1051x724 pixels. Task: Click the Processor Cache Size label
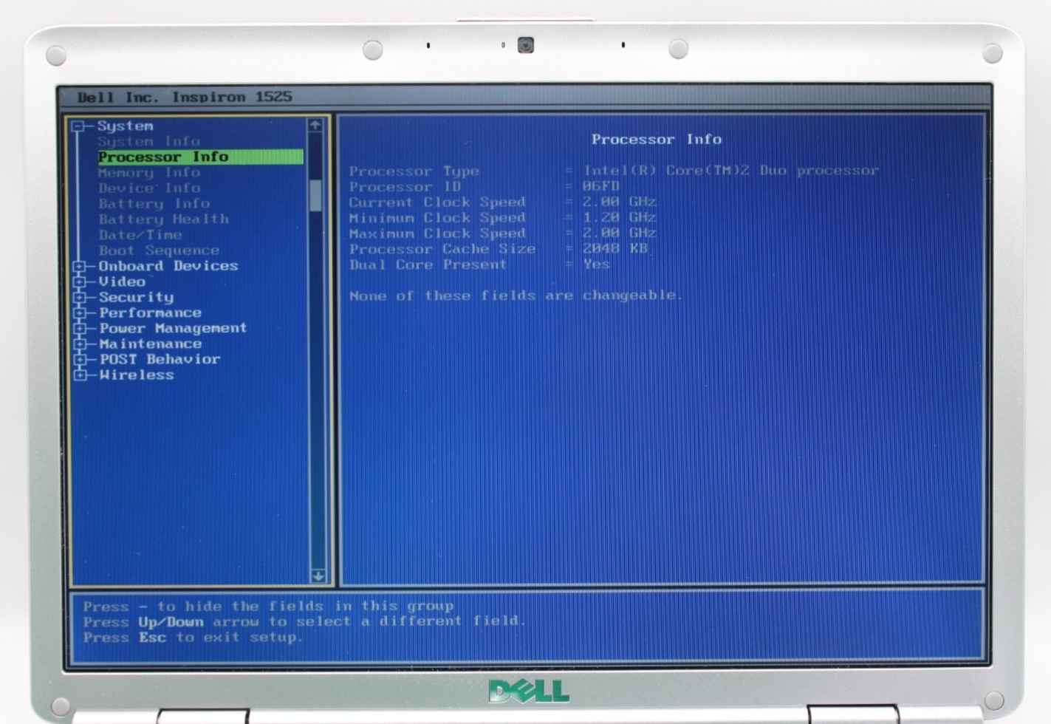coord(442,249)
